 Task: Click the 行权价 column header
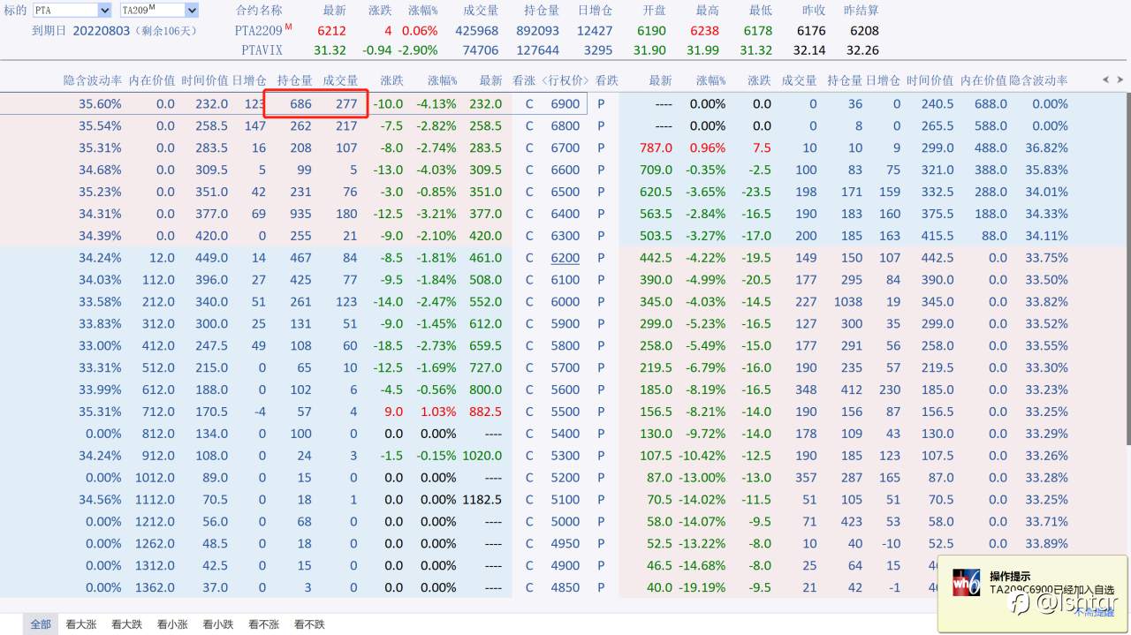[x=565, y=80]
